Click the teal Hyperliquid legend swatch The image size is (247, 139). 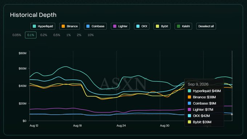tap(35, 26)
